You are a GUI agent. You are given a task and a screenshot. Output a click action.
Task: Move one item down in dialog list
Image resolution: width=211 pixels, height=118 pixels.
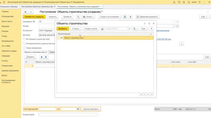(148, 94)
